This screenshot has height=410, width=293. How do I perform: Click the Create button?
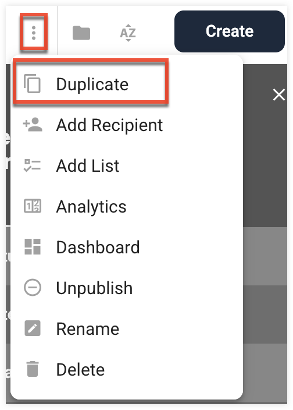point(229,31)
